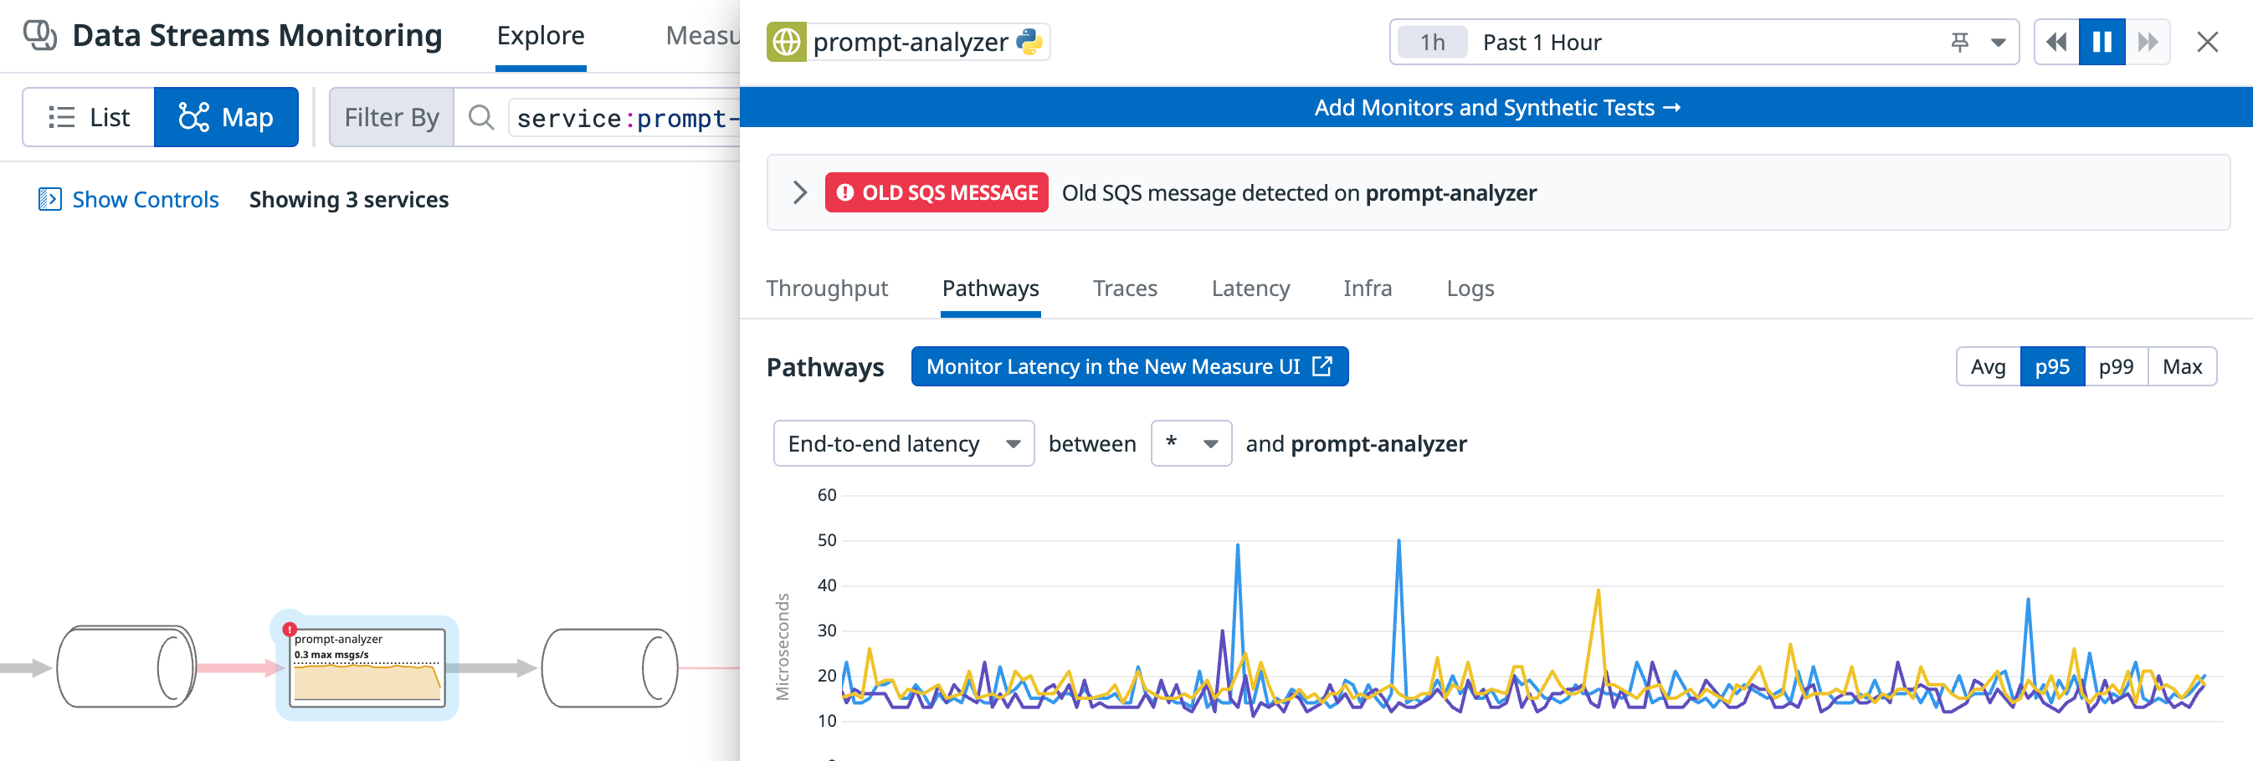This screenshot has height=761, width=2253.
Task: Switch to List view
Action: point(89,117)
